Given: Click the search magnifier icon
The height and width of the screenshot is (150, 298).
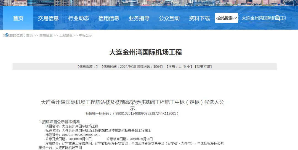Looking at the screenshot, I should coord(278,18).
